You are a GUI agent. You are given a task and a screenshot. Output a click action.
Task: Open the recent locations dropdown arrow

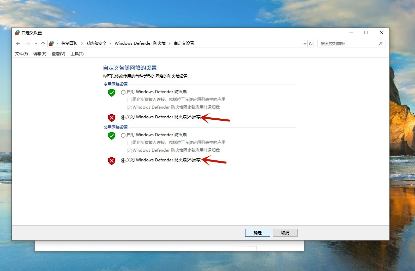pos(36,44)
